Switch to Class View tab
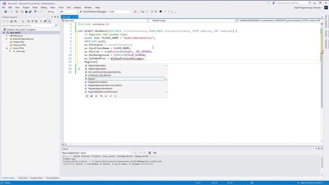The height and width of the screenshot is (185, 329). (x=23, y=178)
